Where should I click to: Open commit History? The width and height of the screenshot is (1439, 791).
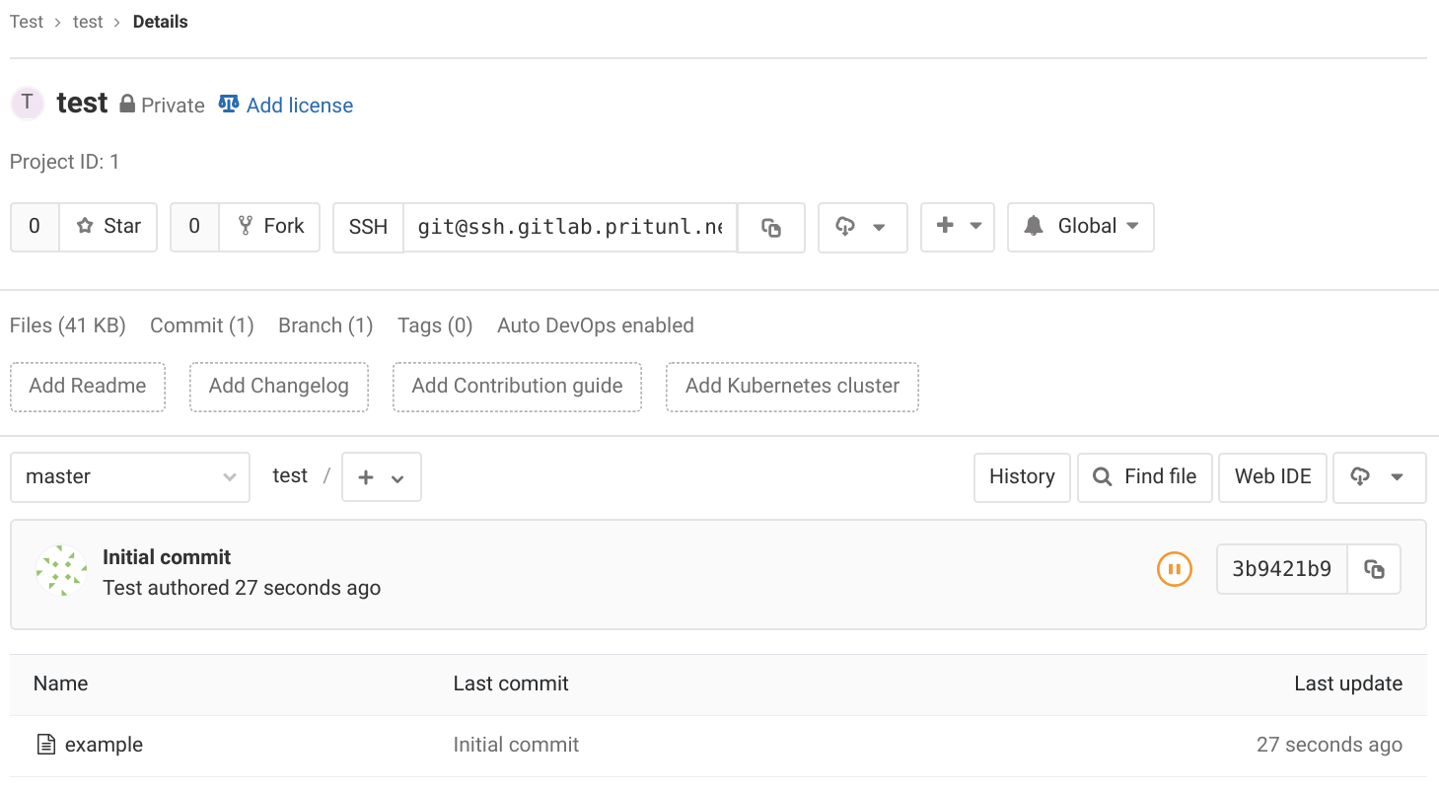coord(1022,477)
